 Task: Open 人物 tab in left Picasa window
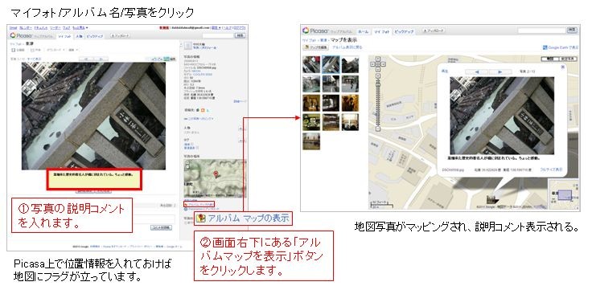[x=79, y=36]
